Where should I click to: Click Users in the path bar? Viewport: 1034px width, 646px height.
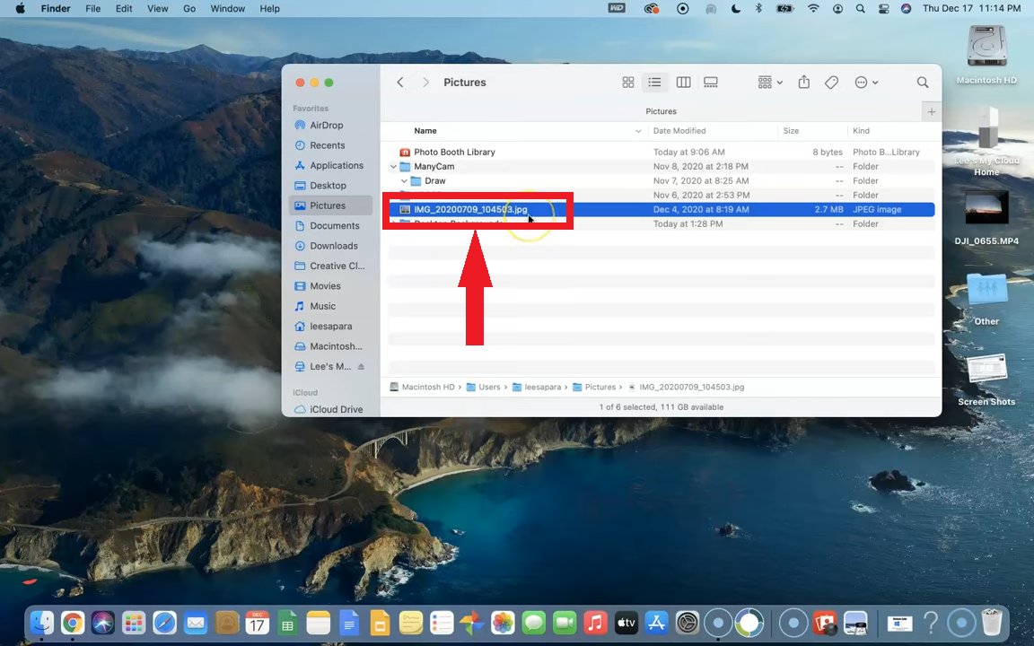pos(488,388)
